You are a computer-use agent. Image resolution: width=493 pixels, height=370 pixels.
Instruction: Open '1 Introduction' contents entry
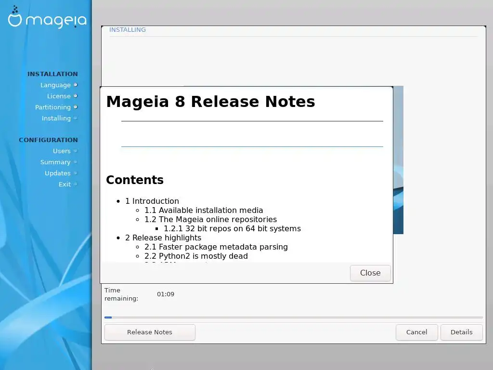152,201
